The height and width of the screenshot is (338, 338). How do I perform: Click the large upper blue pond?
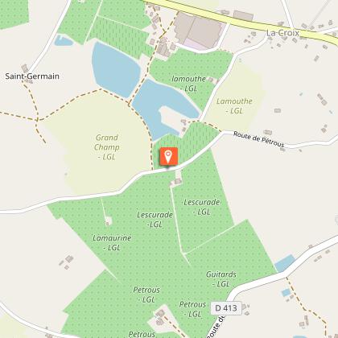coord(115,69)
